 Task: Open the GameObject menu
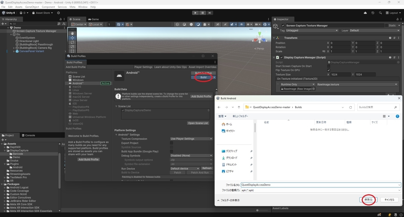coord(32,7)
